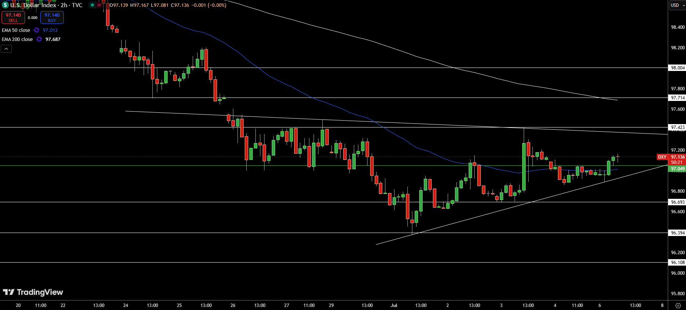
Task: Open the USD currency dropdown
Action: 678,5
